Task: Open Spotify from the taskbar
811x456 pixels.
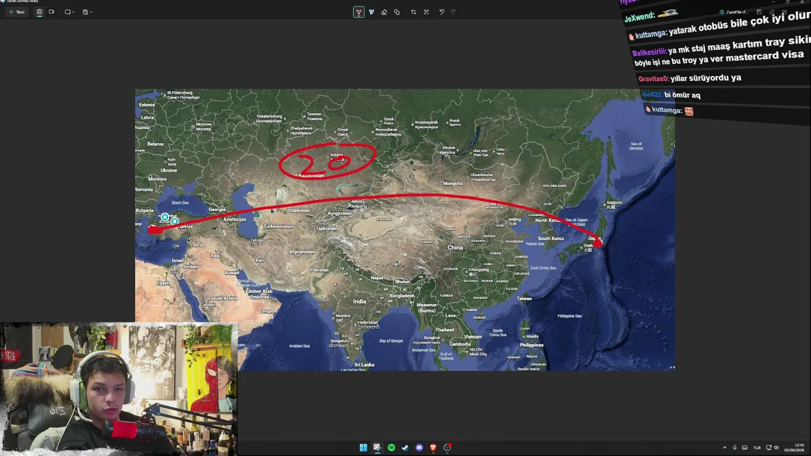Action: tap(391, 448)
